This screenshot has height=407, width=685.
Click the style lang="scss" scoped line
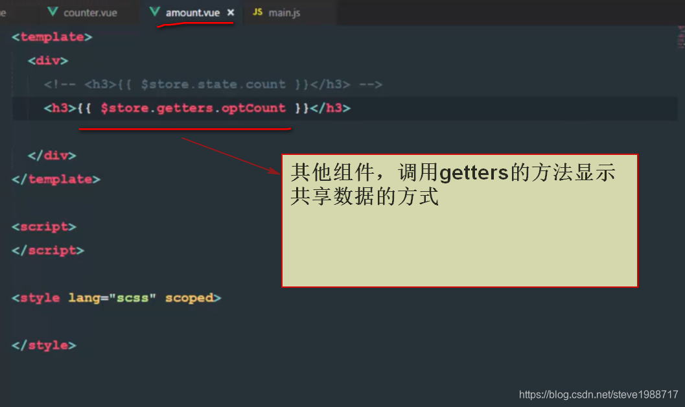(x=117, y=298)
